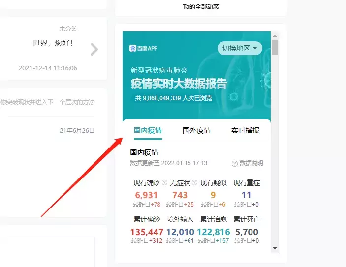Click the scrollbar down arrow

[275, 248]
